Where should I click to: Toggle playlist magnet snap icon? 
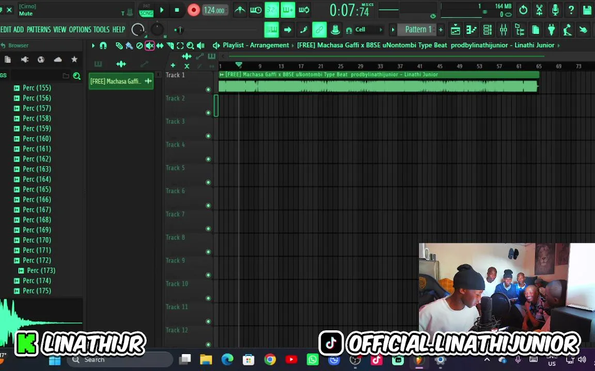click(x=103, y=46)
